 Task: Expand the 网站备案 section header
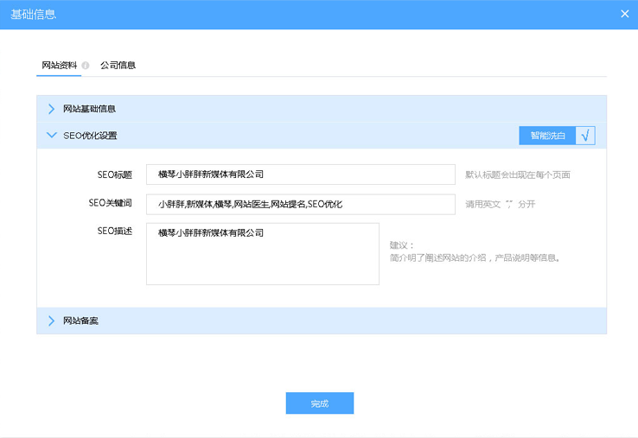click(x=81, y=321)
